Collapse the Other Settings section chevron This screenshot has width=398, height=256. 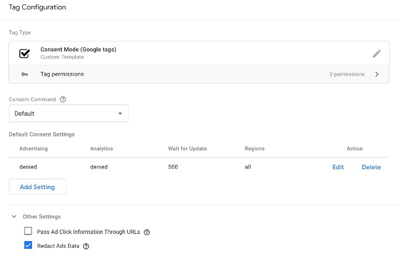[x=14, y=216]
